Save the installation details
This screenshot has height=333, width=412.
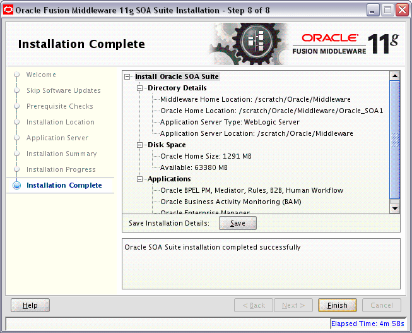pyautogui.click(x=238, y=223)
